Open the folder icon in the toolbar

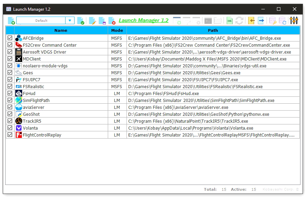(x=218, y=20)
